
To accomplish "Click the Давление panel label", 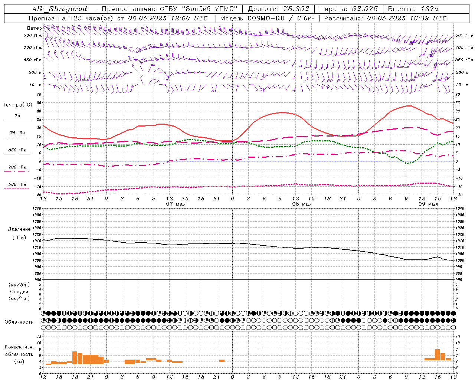I will [x=19, y=229].
